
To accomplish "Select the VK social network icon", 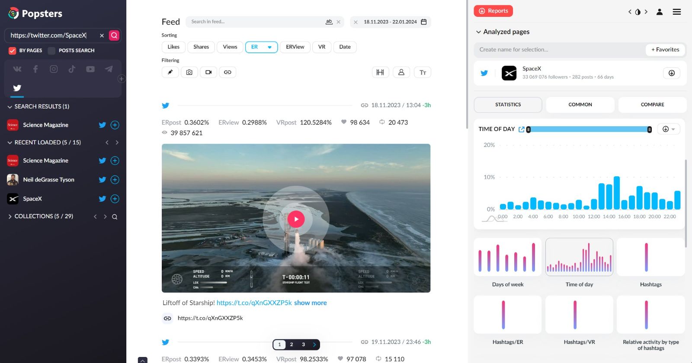I will pos(17,69).
